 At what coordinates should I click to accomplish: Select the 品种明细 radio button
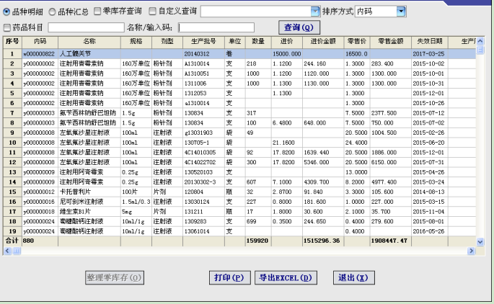coord(7,12)
